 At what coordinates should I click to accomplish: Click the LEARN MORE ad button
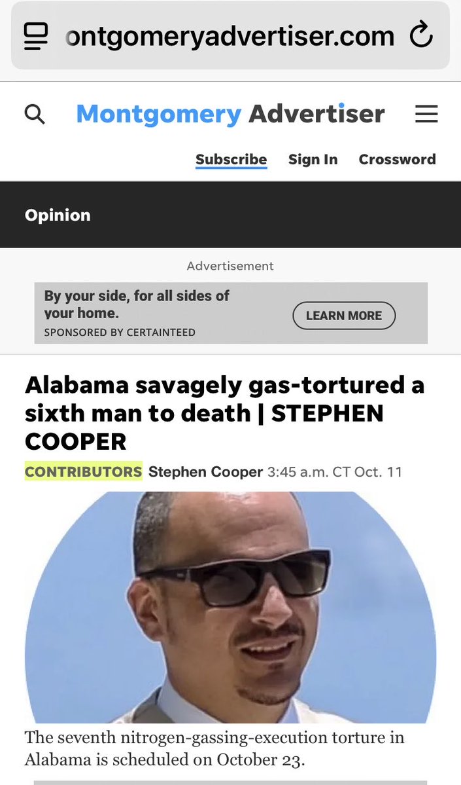click(344, 316)
